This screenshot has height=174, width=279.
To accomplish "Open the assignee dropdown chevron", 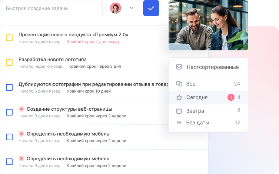I will [x=132, y=8].
